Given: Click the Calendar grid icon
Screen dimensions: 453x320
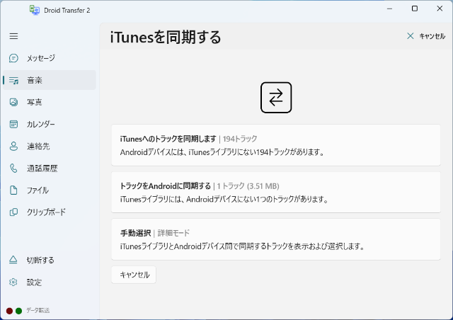Looking at the screenshot, I should [x=13, y=125].
